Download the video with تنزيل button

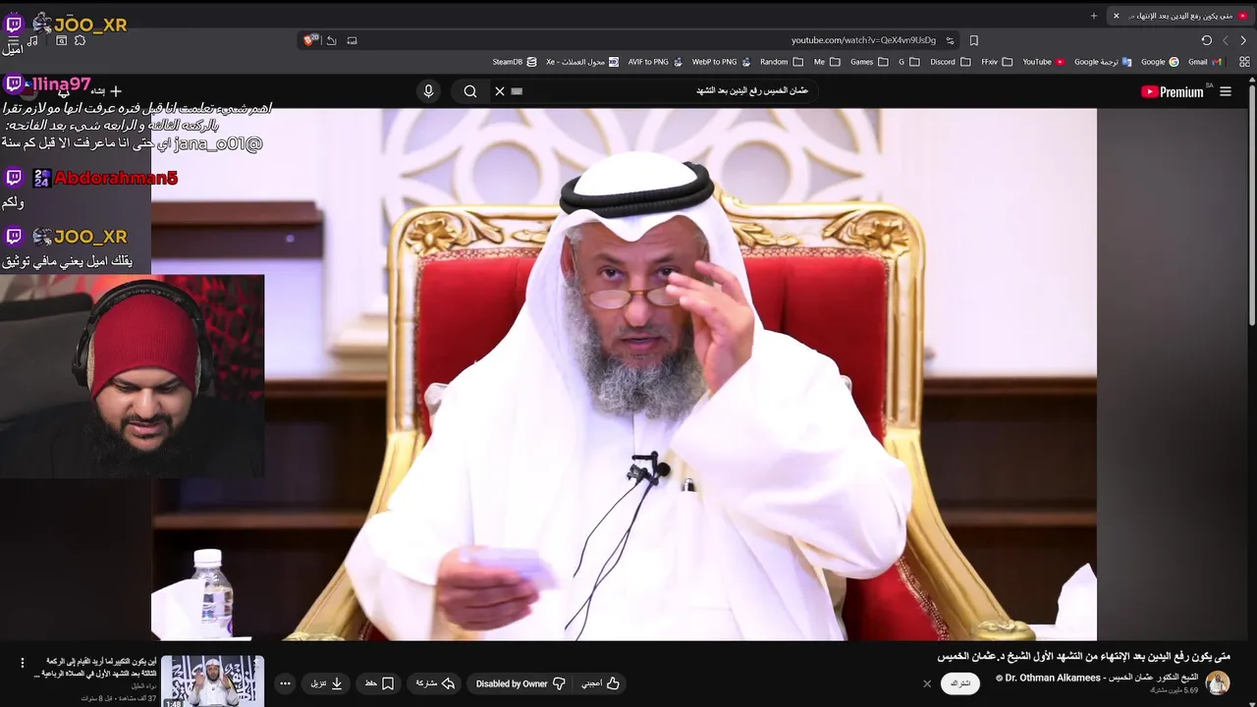pos(327,683)
